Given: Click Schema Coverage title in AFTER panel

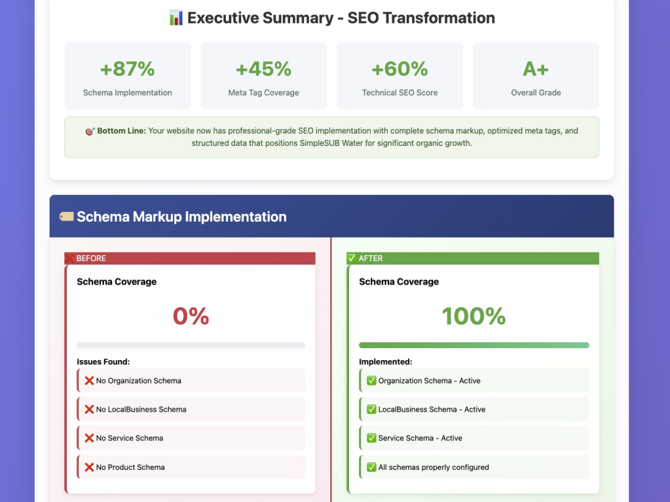Looking at the screenshot, I should [399, 282].
